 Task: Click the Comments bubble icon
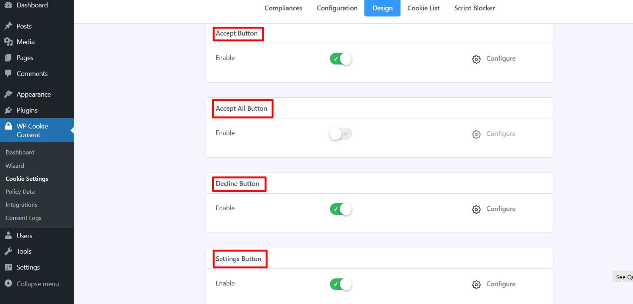(x=8, y=73)
